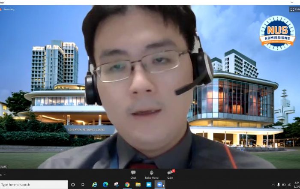Open File Explorer from taskbar
The width and height of the screenshot is (300, 189).
click(138, 185)
